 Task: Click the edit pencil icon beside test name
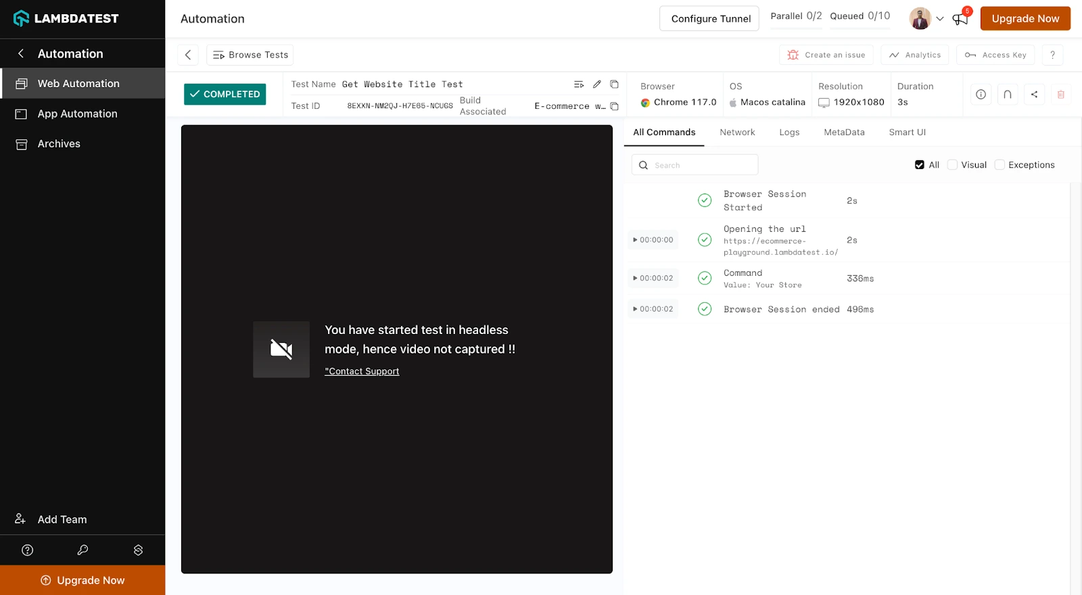[x=596, y=85]
